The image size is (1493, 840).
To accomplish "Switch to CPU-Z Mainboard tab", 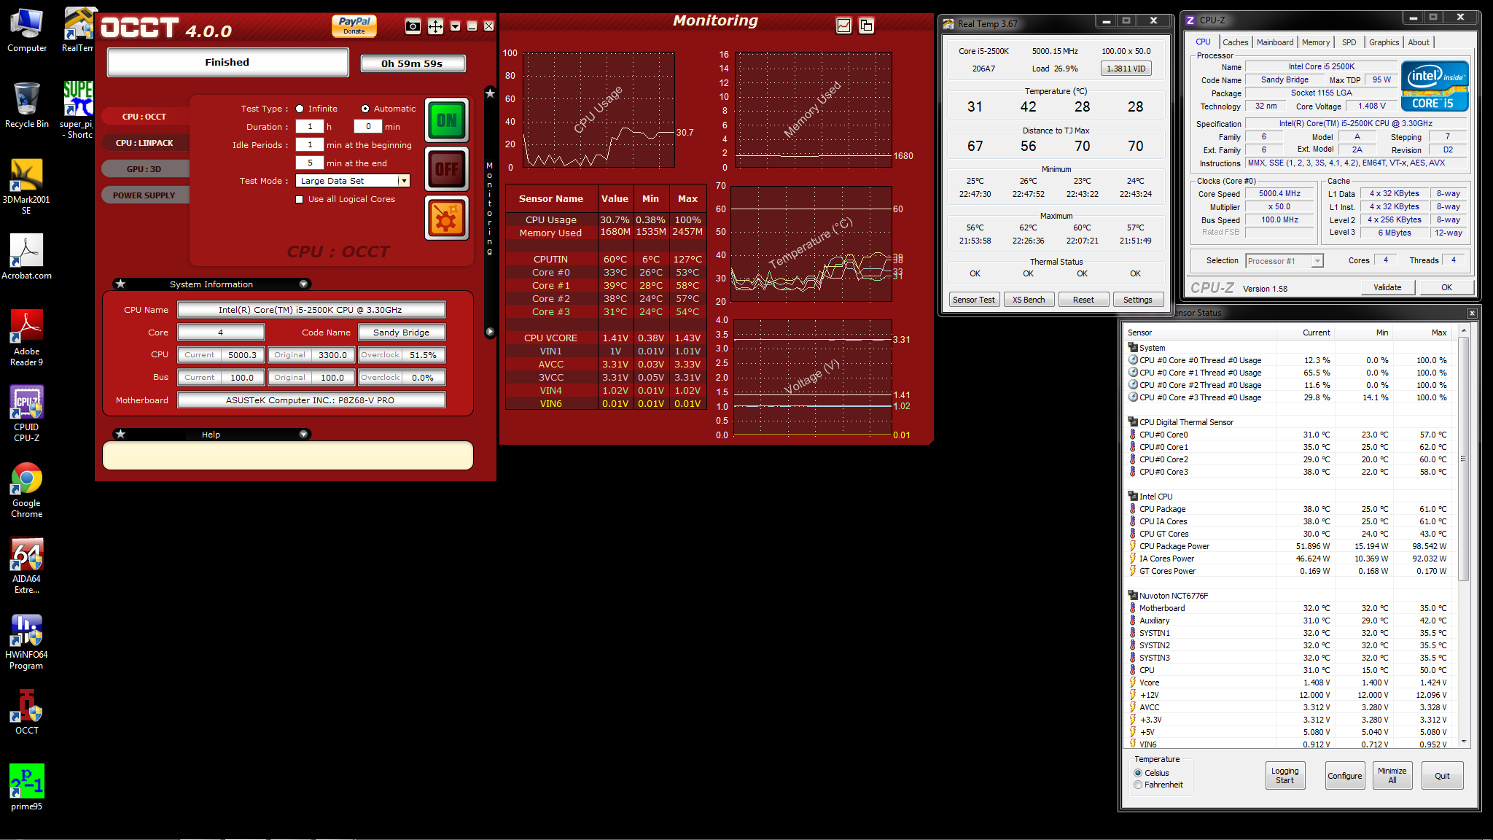I will (1274, 42).
